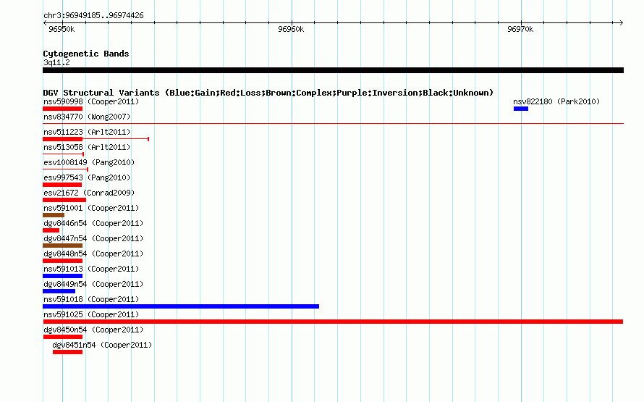
Task: Select the blue dgv8449n54 gain bar
Action: (59, 291)
